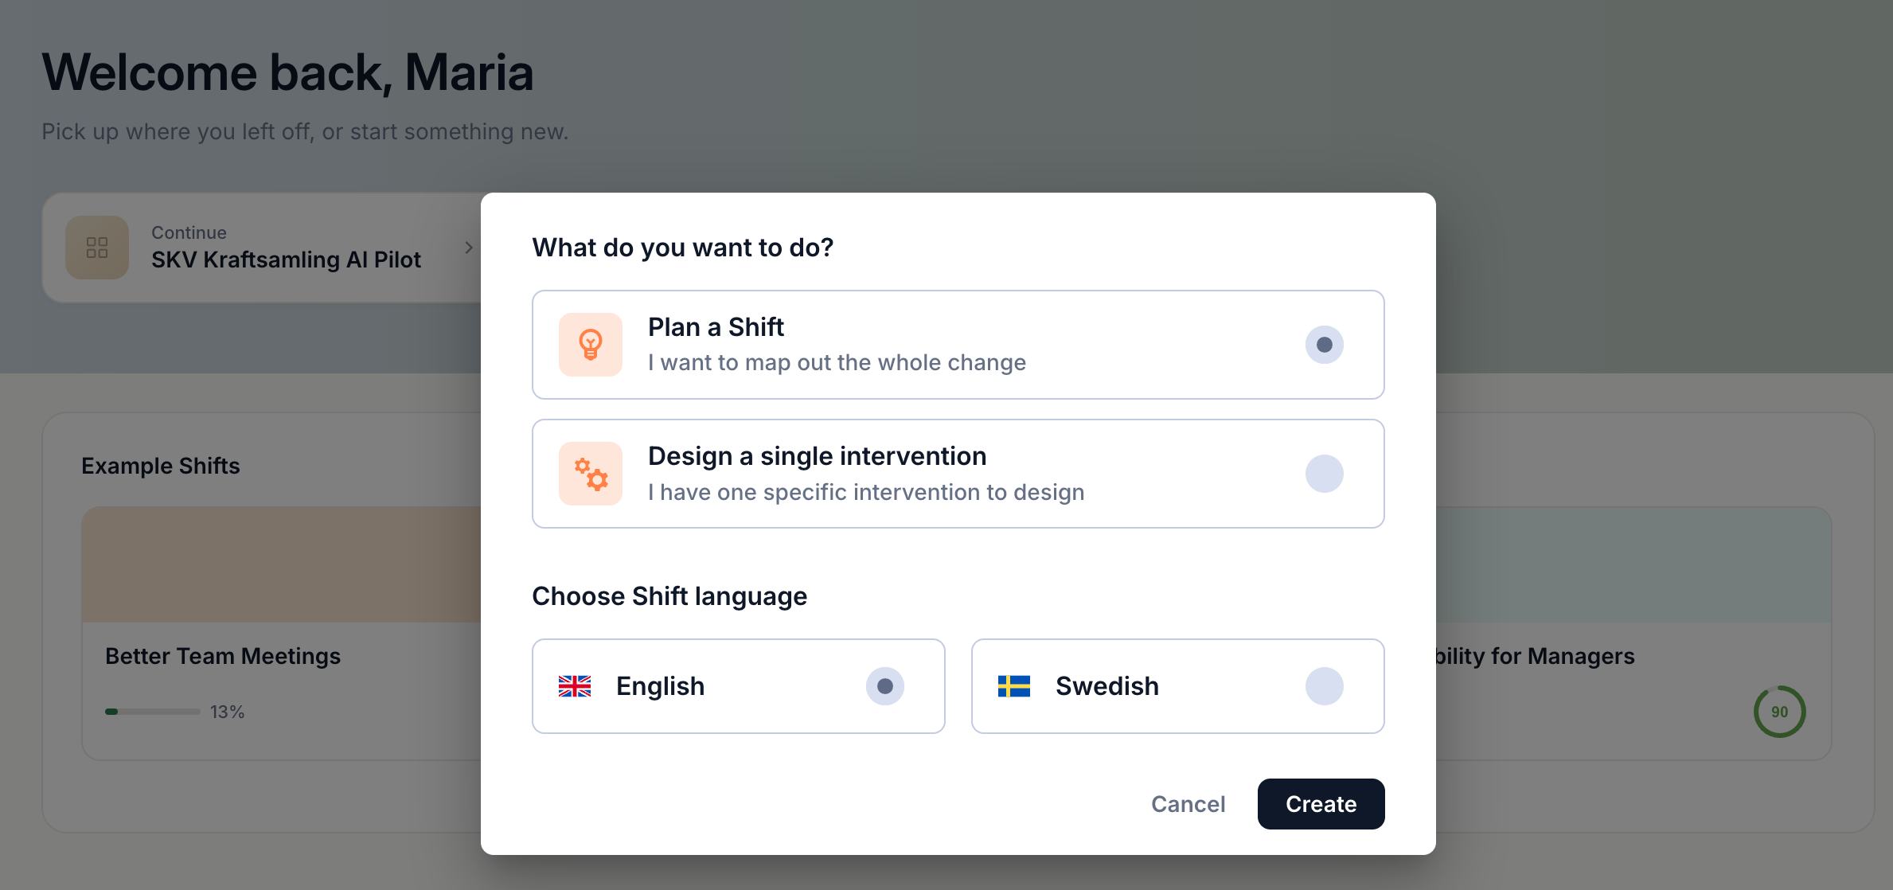This screenshot has height=890, width=1893.
Task: Click the Swedish flag icon
Action: tap(1014, 686)
